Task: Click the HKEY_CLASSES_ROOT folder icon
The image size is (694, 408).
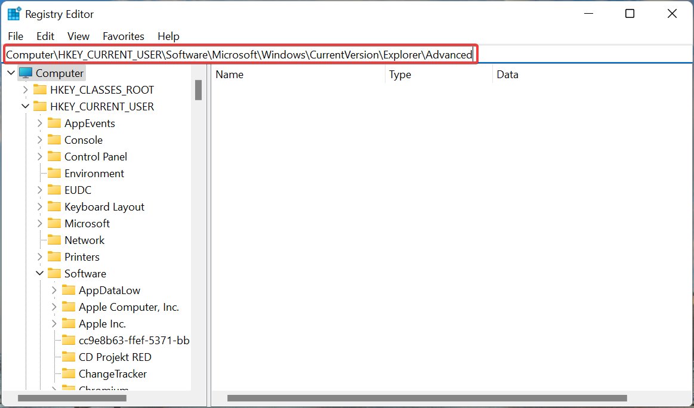Action: pyautogui.click(x=40, y=90)
